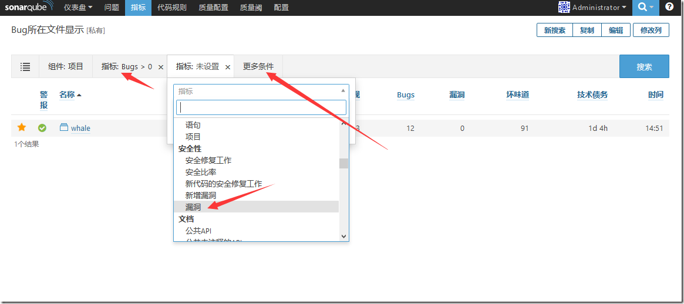Open the 仪表盘 dropdown menu
The width and height of the screenshot is (684, 304).
pos(78,8)
